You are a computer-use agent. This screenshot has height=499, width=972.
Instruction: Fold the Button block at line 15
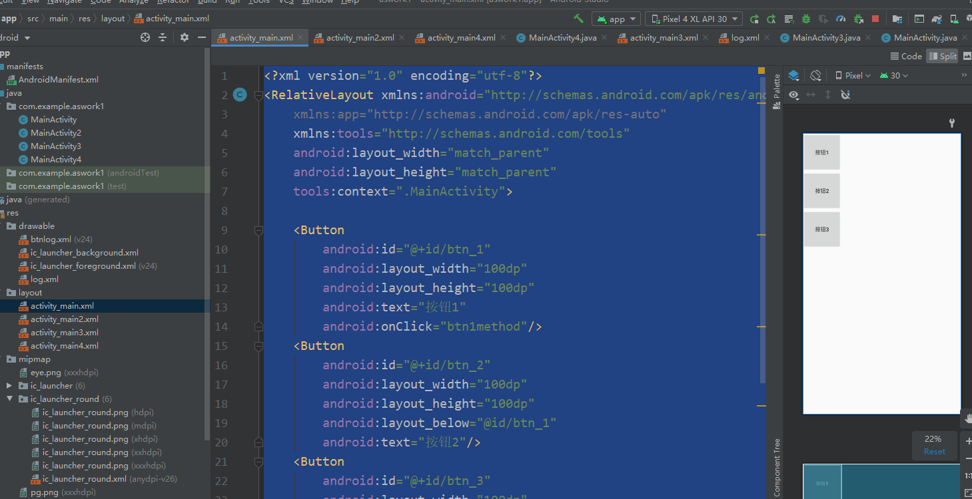(258, 346)
